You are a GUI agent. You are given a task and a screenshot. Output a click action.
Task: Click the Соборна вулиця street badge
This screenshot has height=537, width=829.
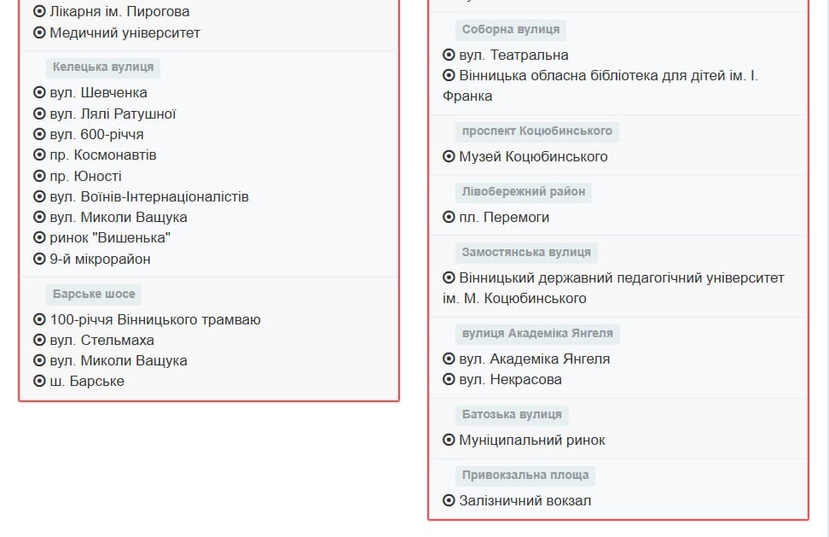(x=511, y=30)
